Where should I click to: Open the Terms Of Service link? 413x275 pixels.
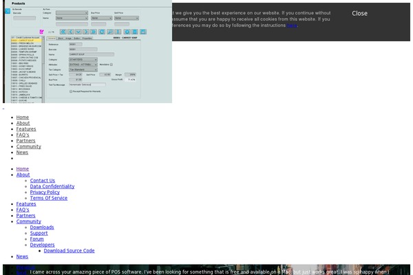click(x=49, y=198)
